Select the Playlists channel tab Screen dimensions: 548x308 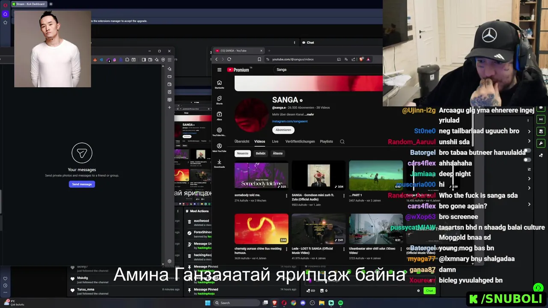[326, 142]
